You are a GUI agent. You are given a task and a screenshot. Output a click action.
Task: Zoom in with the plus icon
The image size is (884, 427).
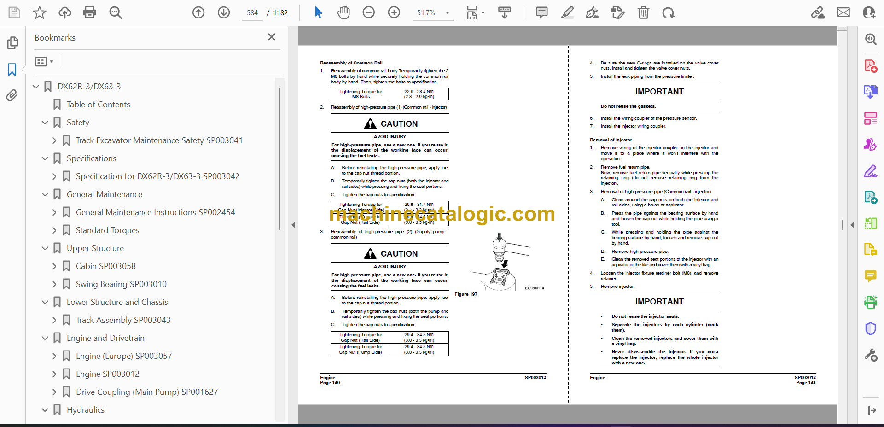(x=394, y=12)
